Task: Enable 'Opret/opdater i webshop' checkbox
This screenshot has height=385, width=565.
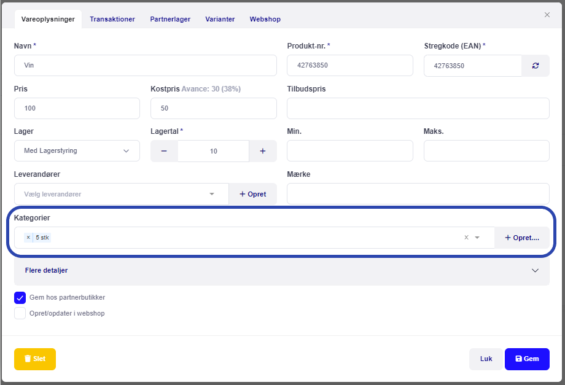Action: pyautogui.click(x=20, y=313)
